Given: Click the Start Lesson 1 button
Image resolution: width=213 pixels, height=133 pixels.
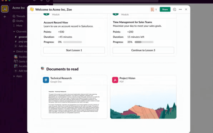Looking at the screenshot, I should click(74, 50).
